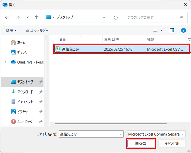Select デスクトップ in the navigation pane
Viewport: 191px width, 153px height.
[22, 82]
